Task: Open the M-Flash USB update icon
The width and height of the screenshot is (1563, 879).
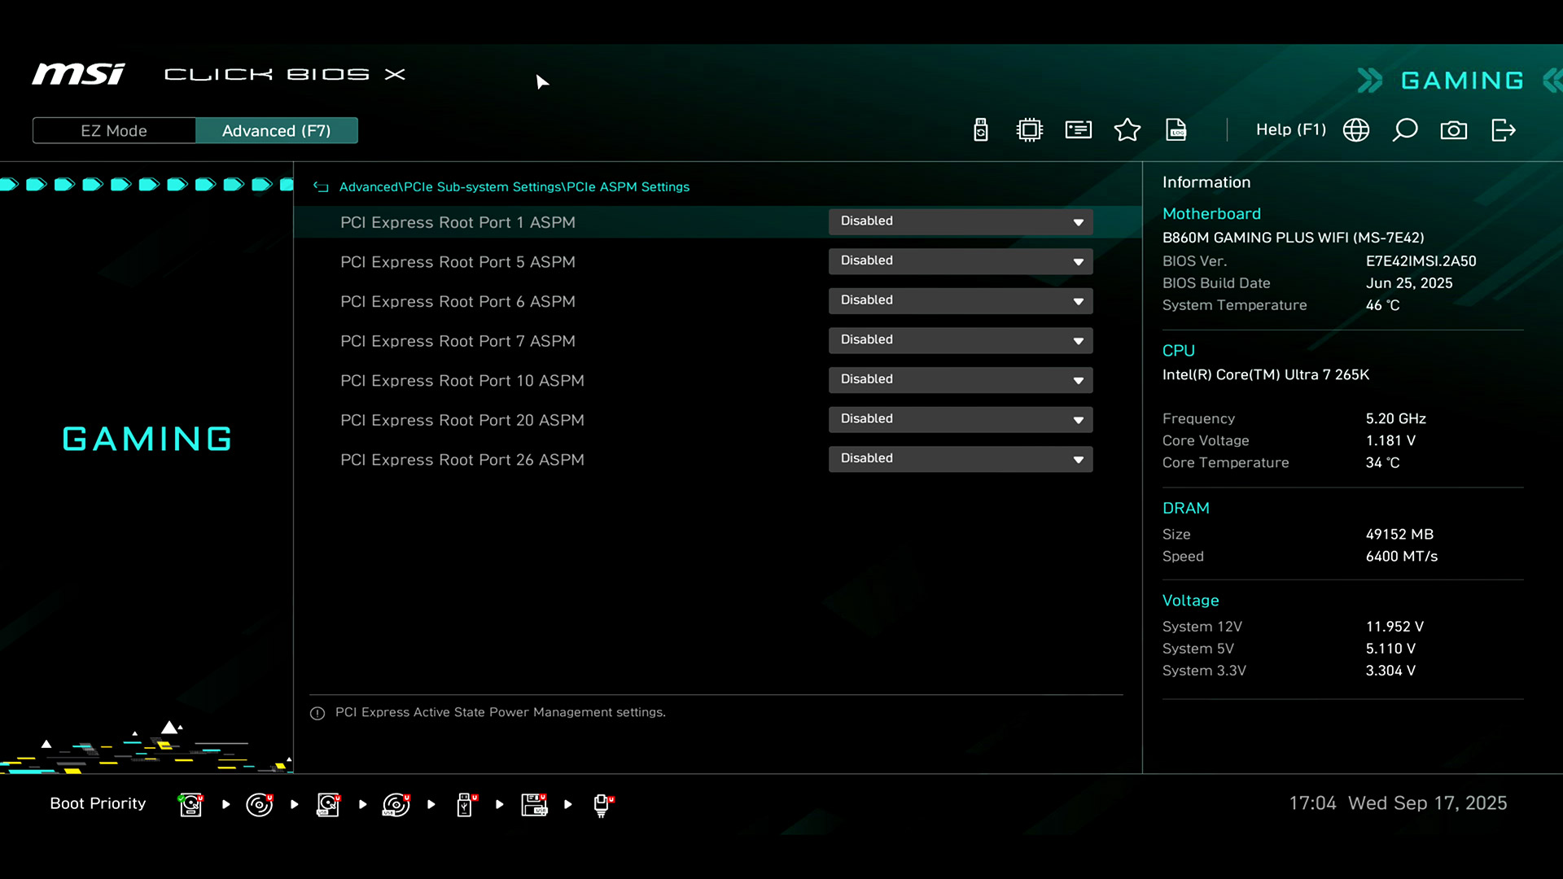Action: [981, 130]
